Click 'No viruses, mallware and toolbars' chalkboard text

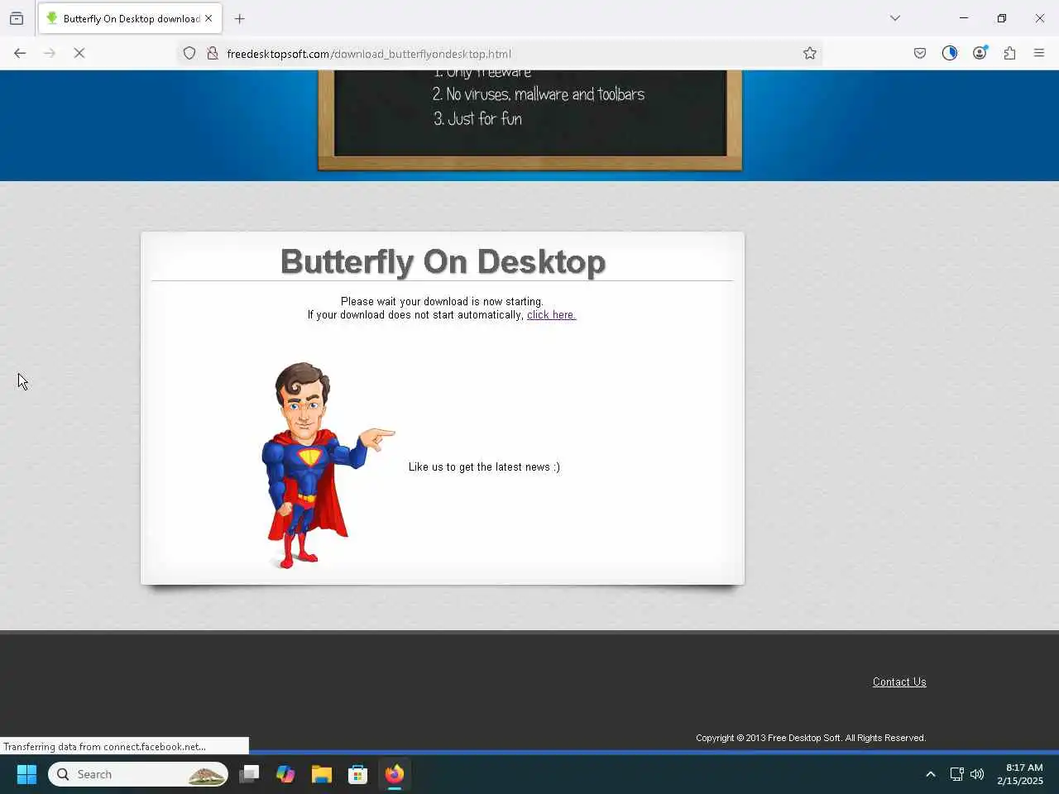click(539, 94)
